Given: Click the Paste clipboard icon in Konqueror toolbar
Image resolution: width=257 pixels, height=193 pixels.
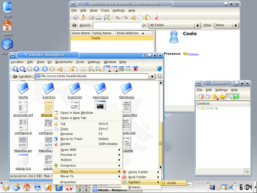Looking at the screenshot, I should coord(74,69).
